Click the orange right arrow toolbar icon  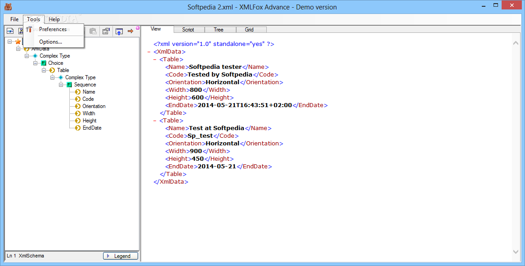click(130, 31)
